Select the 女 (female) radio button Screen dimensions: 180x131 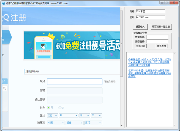60,108
